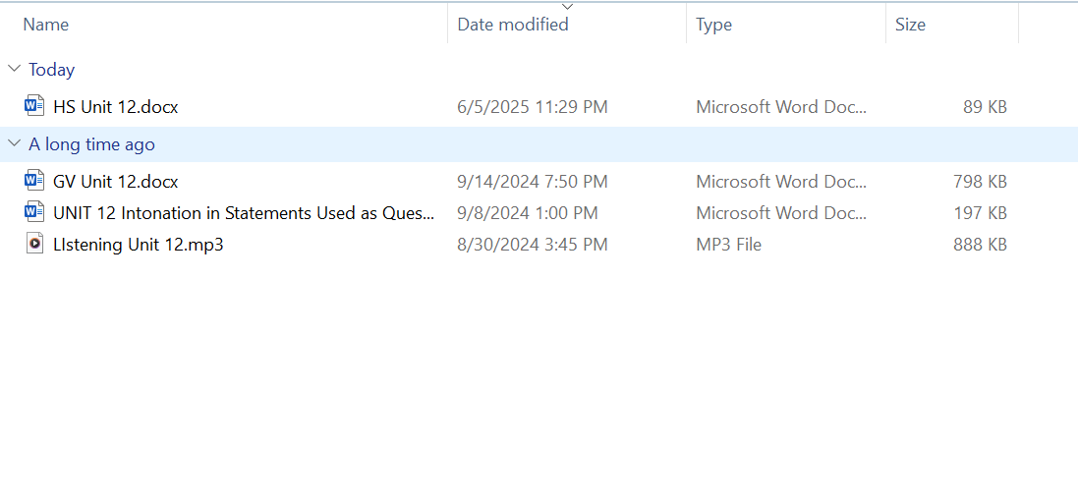1078x504 pixels.
Task: Sort files by the Type column header
Action: pos(713,25)
